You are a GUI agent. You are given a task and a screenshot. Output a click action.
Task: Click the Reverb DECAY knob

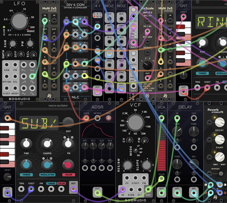point(220,122)
